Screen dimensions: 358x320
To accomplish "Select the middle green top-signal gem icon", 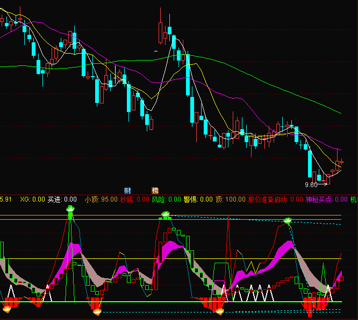I will (x=166, y=214).
